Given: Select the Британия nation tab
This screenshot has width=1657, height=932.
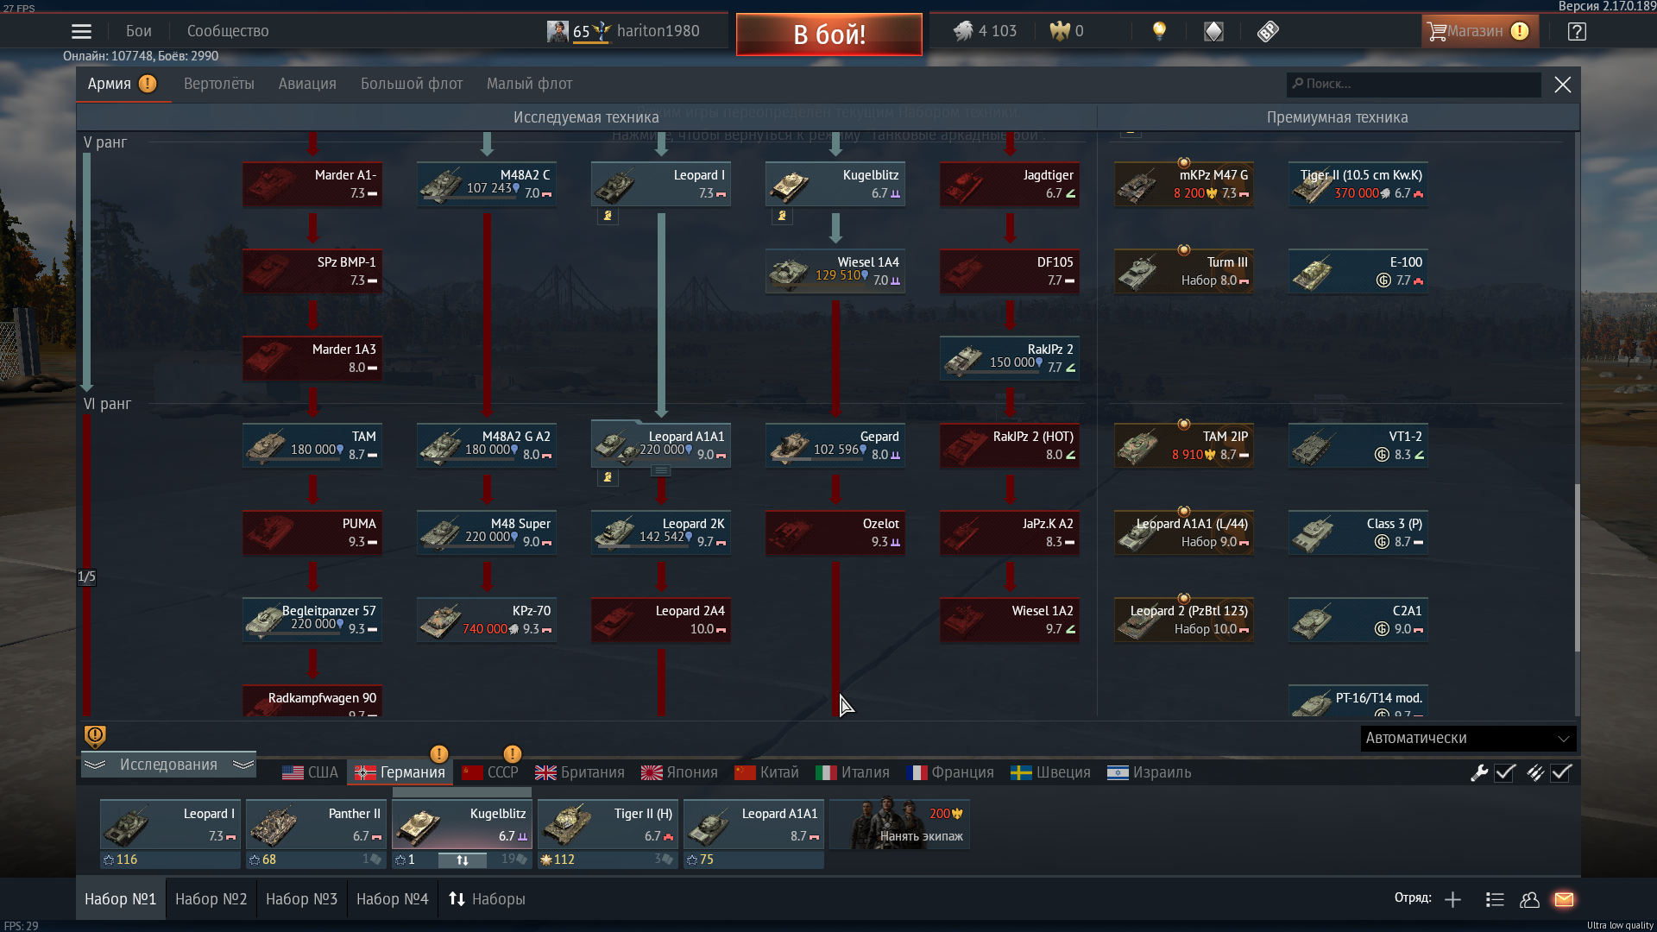Looking at the screenshot, I should [x=579, y=773].
